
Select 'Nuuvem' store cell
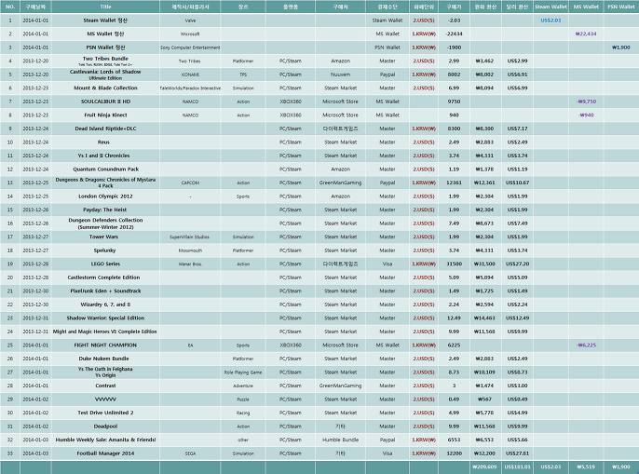click(x=341, y=74)
